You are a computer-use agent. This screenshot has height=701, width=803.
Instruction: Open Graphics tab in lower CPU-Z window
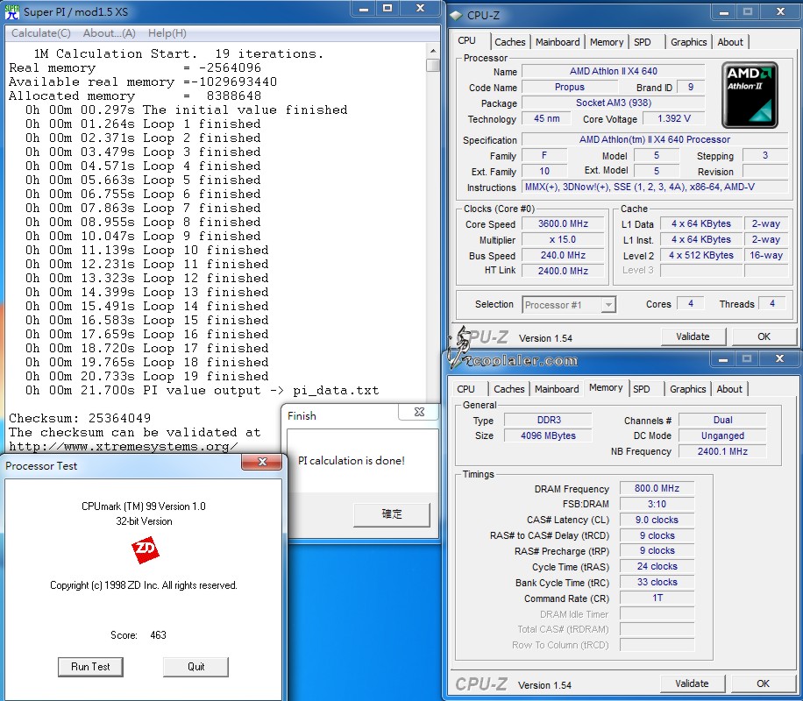[x=687, y=389]
